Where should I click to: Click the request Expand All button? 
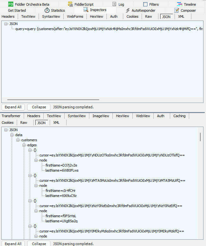[x=13, y=107]
